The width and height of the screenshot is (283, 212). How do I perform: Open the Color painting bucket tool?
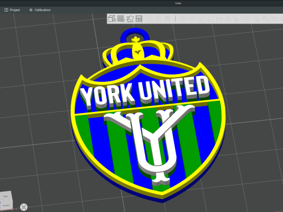265,19
